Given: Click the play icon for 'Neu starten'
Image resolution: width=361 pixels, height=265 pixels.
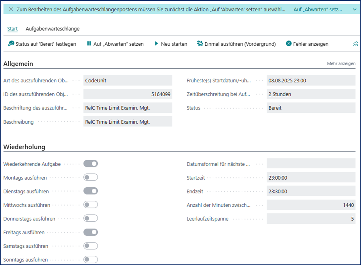Looking at the screenshot, I should click(x=156, y=44).
